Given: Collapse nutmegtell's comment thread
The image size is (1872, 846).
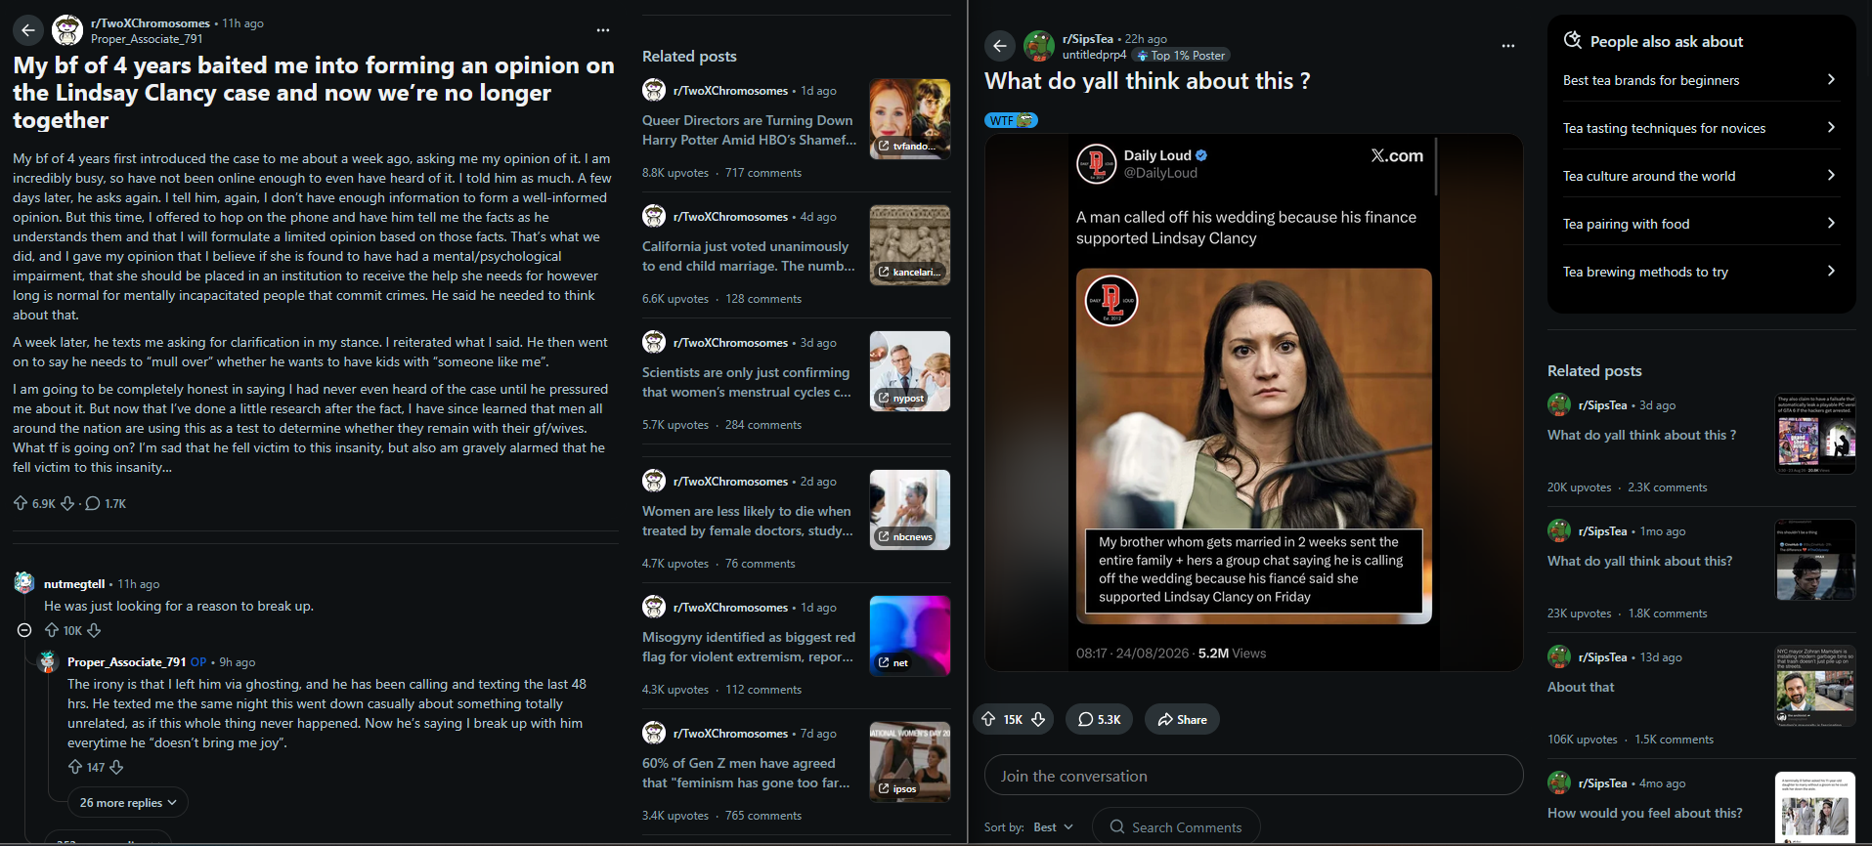Looking at the screenshot, I should pos(24,630).
